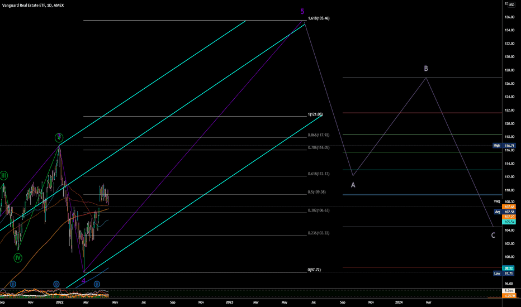Select the 0(97.72) Fibonacci label
Viewport: 521px width, 307px height.
coord(314,270)
